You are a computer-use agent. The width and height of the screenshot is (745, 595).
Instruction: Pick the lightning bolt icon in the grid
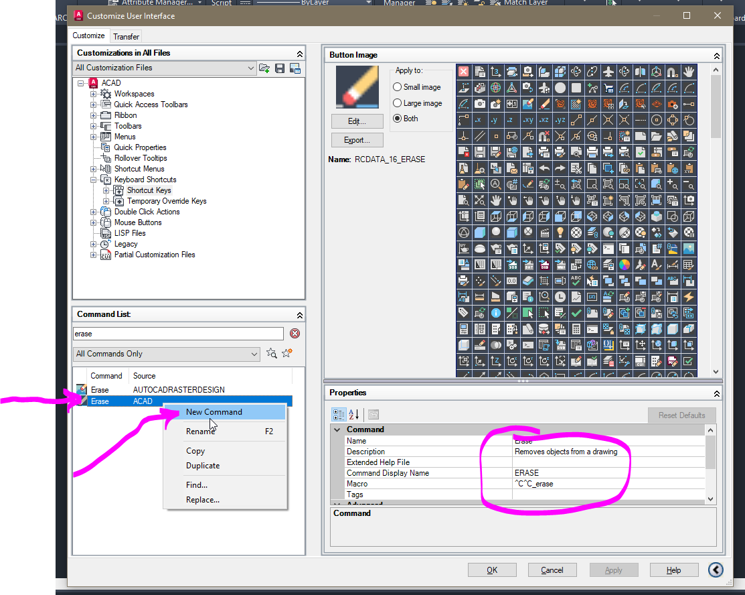(689, 297)
